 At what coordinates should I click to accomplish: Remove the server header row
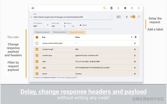pos(135,74)
